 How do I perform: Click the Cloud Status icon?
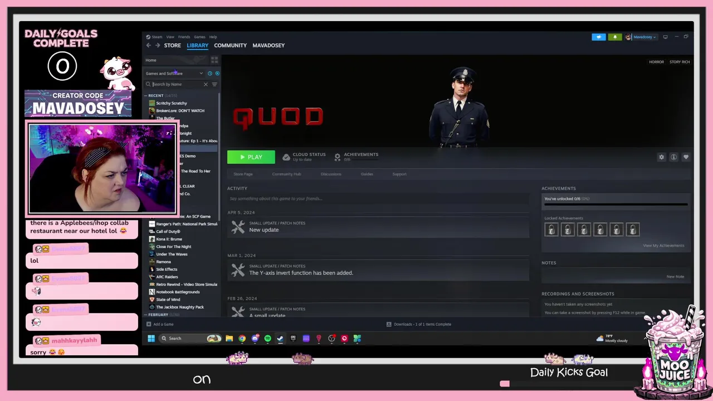(286, 157)
